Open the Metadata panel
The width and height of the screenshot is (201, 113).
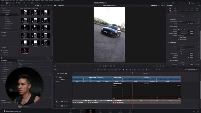[x=183, y=3]
